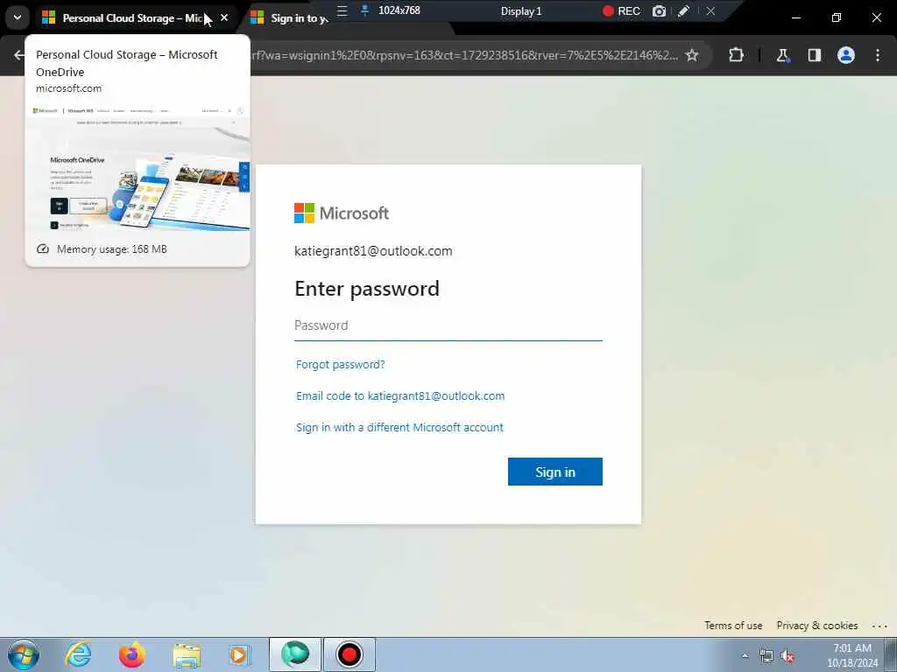
Task: Go back with the browser back arrow
Action: pos(19,55)
